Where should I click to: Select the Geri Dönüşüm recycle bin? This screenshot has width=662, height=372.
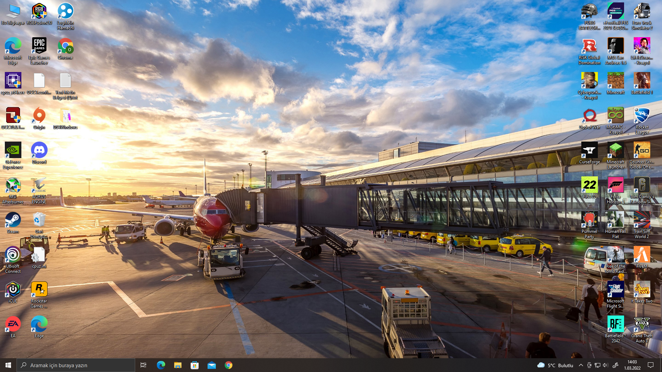point(39,220)
